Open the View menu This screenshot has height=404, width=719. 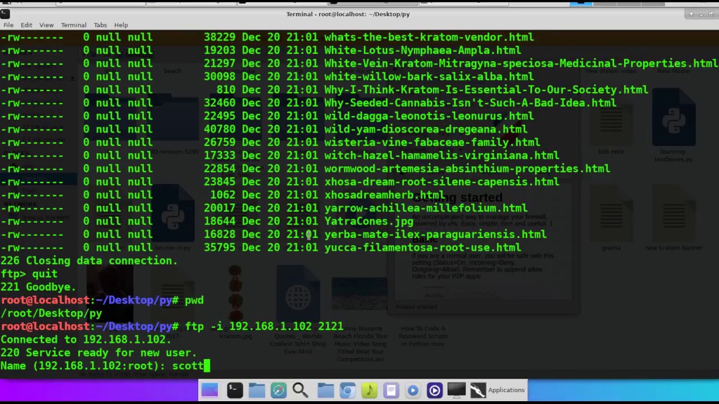click(47, 25)
